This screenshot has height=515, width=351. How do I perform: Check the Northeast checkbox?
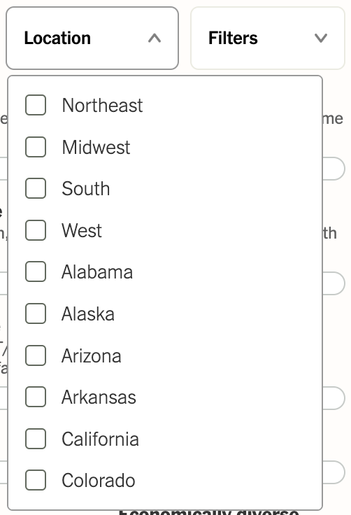[36, 105]
